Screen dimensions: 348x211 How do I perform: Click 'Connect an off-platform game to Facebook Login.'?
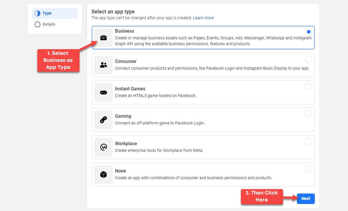160,123
